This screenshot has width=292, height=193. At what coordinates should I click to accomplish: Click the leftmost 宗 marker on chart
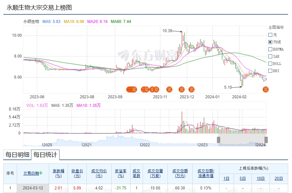tap(131, 89)
